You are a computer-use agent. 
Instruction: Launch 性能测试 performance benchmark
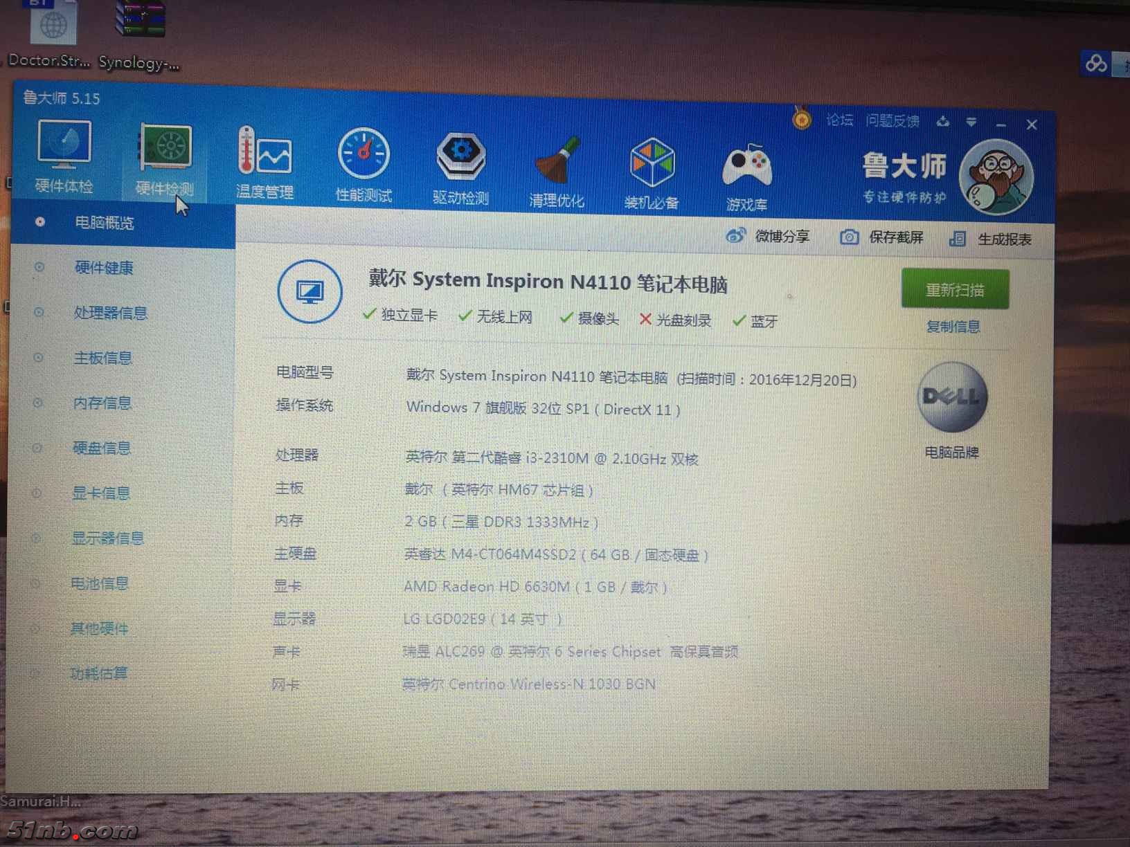364,166
